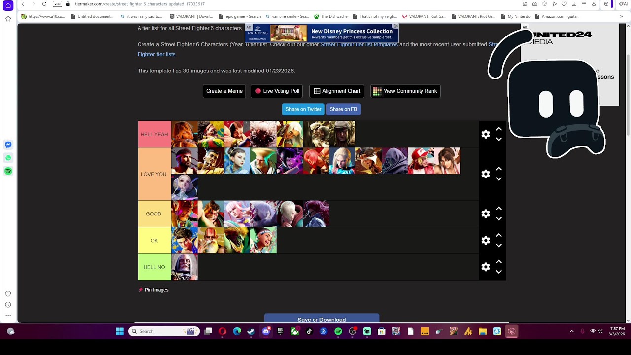Screen dimensions: 631x355
Task: Open the volume control in system tray
Action: tap(600, 331)
